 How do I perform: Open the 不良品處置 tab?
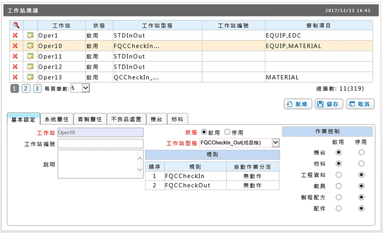126,119
